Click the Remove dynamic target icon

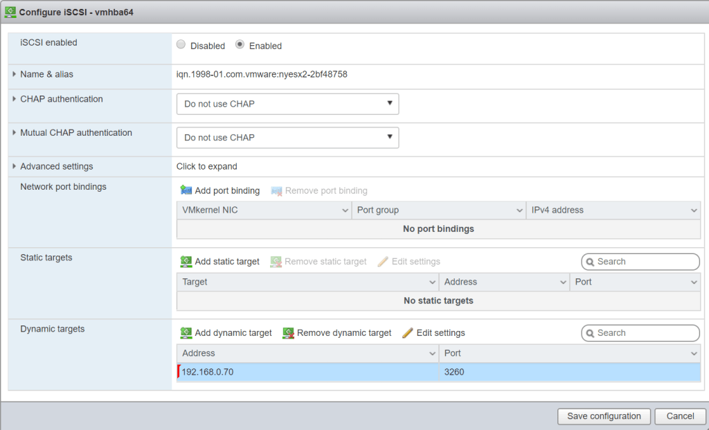(289, 333)
